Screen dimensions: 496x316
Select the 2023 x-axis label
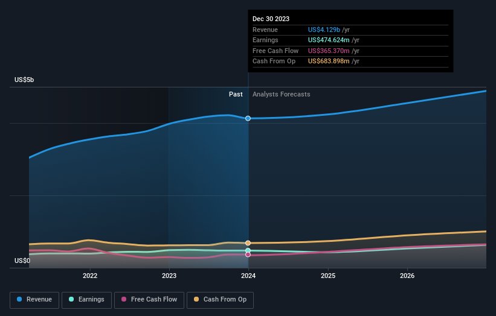(x=169, y=276)
